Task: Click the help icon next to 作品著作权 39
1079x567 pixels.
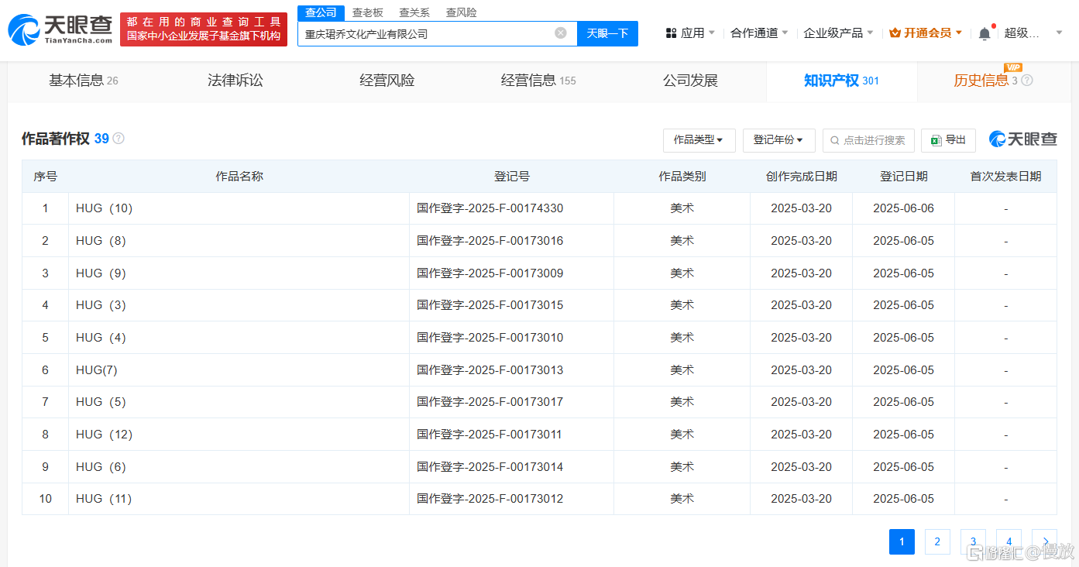Action: pos(119,139)
